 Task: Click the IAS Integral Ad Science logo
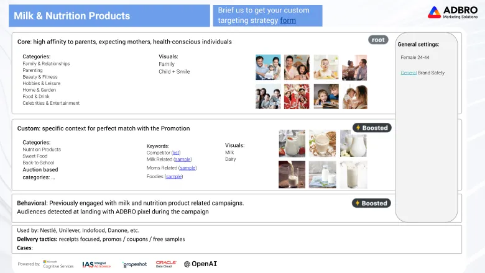coord(96,264)
